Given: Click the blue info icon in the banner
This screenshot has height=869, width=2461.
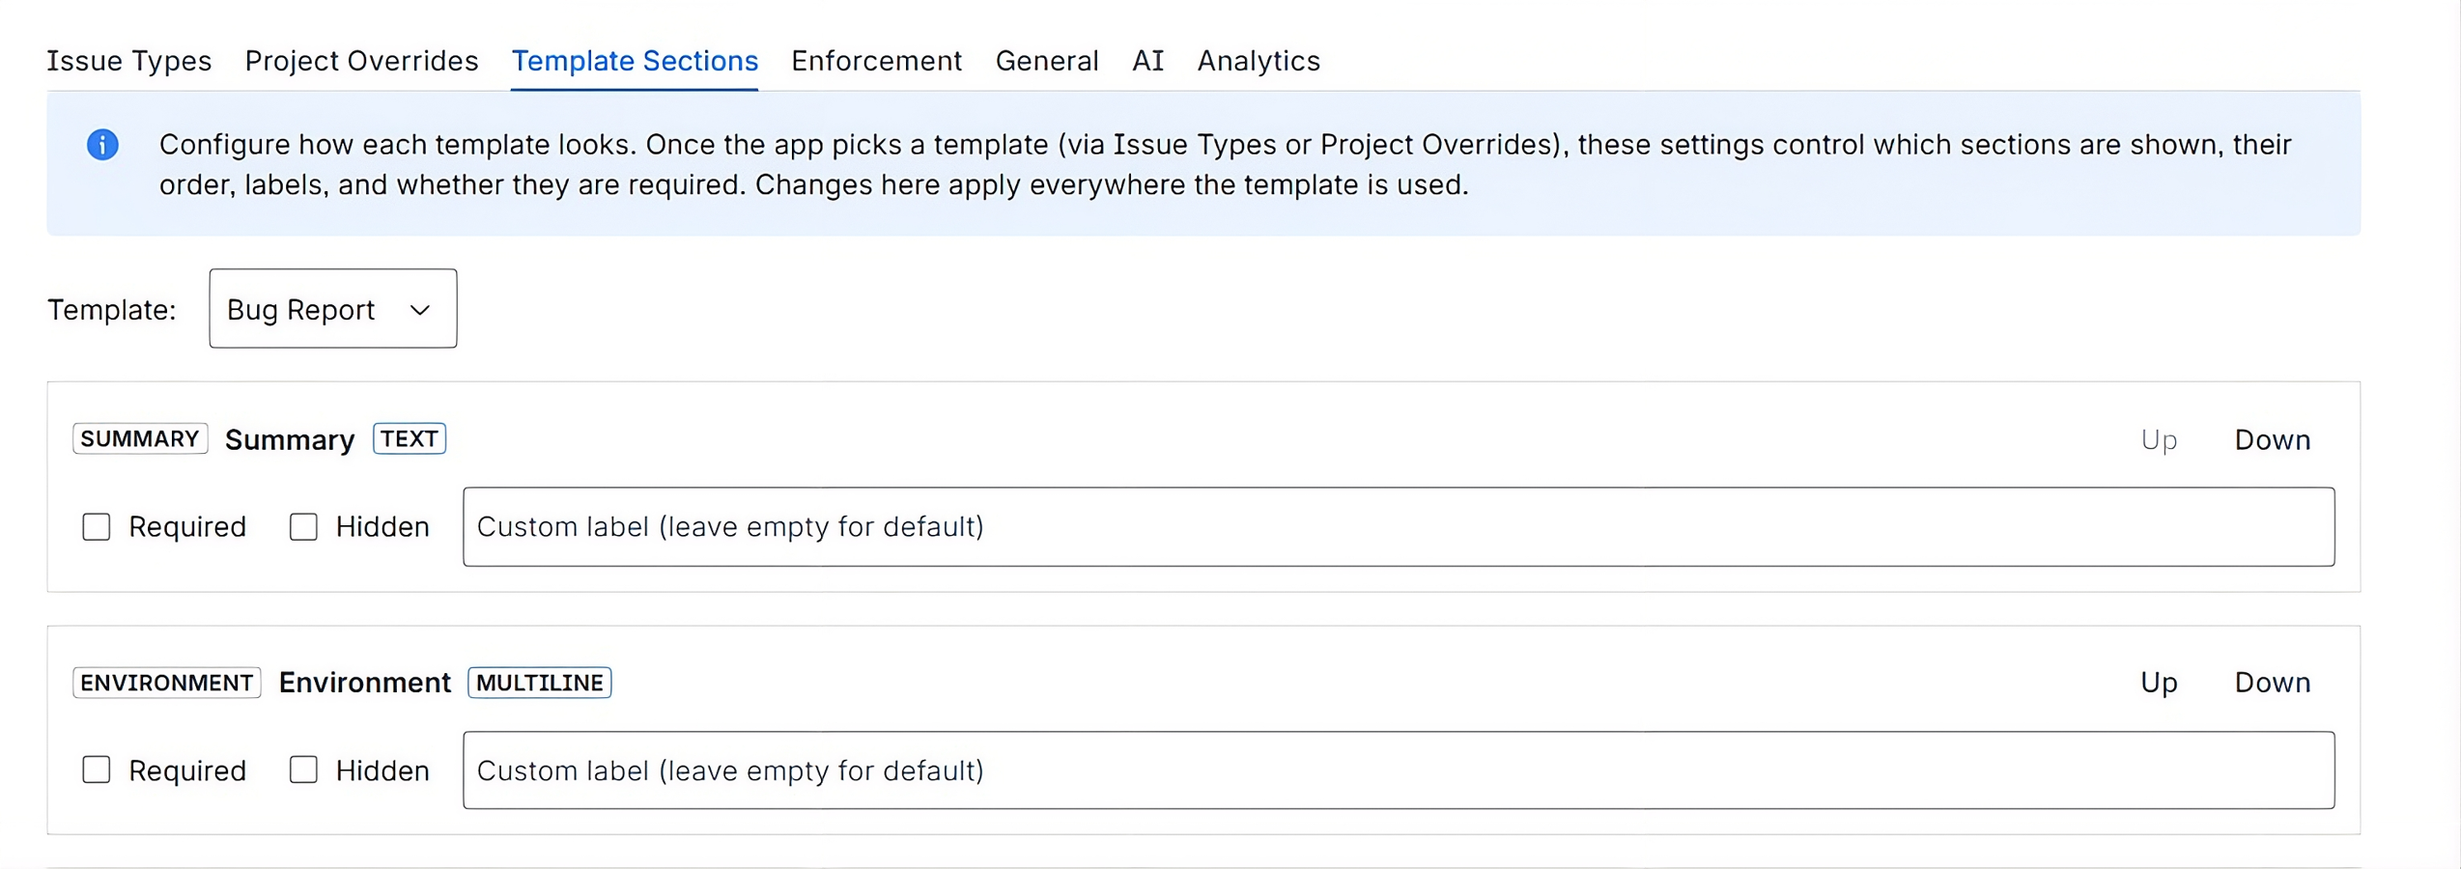Looking at the screenshot, I should click(103, 145).
